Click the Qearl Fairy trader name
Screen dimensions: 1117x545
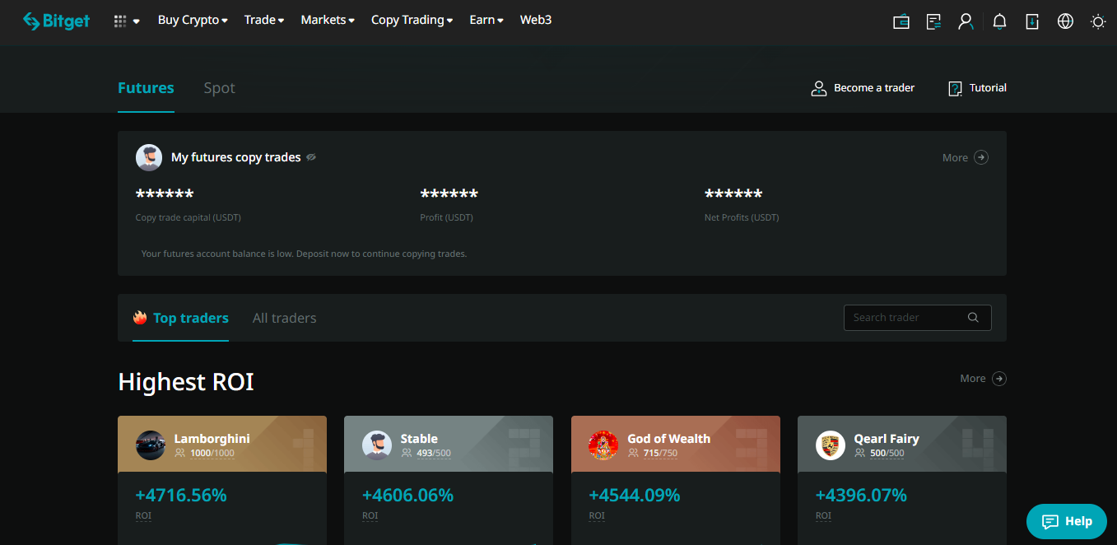(887, 439)
